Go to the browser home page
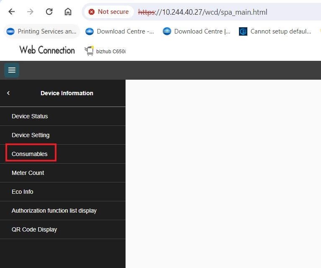321x268 pixels. (68, 12)
